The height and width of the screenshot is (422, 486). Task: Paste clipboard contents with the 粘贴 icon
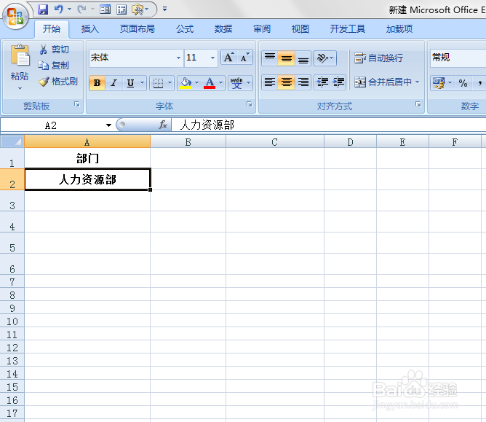(20, 55)
